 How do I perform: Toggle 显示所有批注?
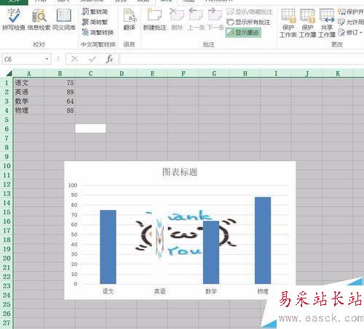pyautogui.click(x=248, y=22)
